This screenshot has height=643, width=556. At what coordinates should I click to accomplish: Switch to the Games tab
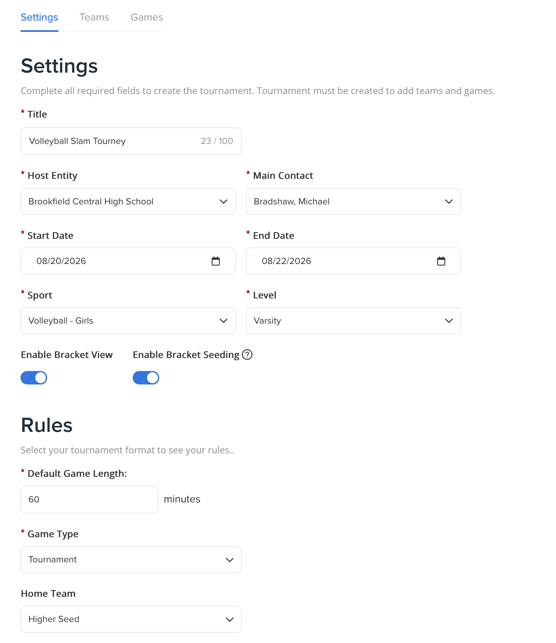click(147, 17)
